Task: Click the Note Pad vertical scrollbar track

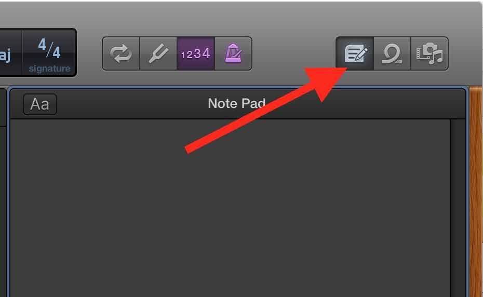Action: pyautogui.click(x=458, y=208)
